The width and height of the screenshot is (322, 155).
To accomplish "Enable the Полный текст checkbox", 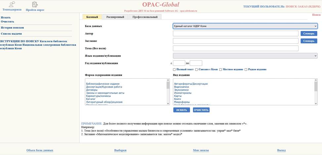I will coord(174,69).
